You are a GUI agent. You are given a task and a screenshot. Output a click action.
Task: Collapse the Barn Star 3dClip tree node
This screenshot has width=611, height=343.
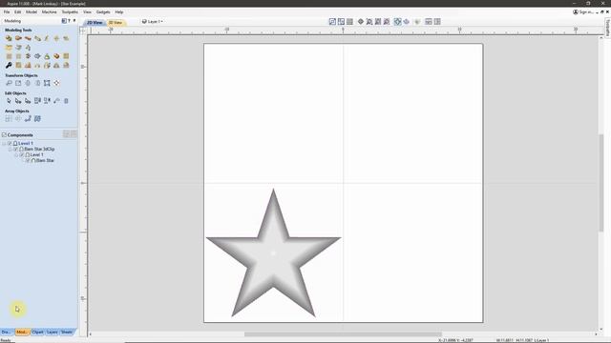coord(11,149)
